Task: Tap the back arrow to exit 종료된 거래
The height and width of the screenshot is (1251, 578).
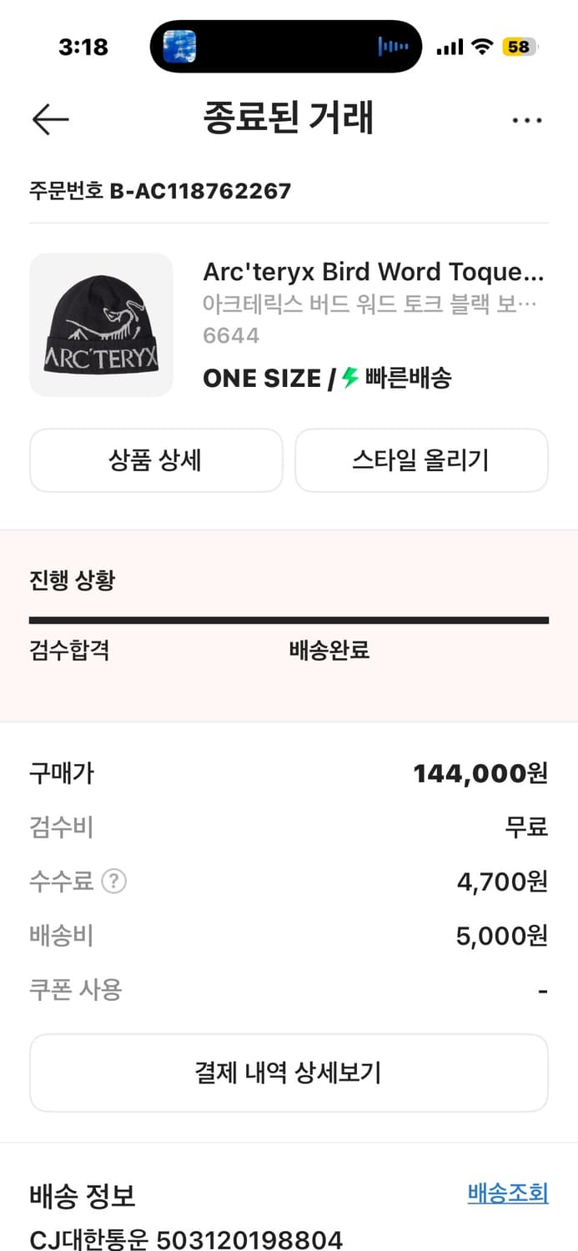Action: tap(50, 119)
